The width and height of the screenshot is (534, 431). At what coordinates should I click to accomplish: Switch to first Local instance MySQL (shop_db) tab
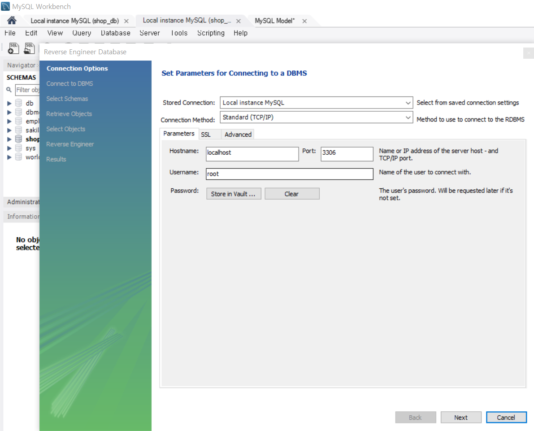click(74, 21)
